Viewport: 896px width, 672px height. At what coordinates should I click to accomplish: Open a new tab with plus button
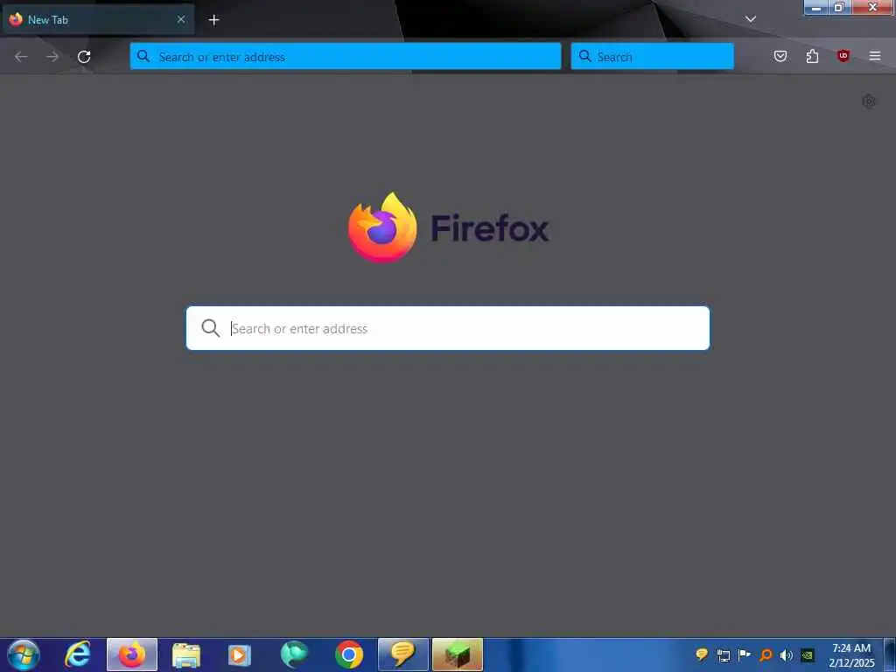click(213, 20)
